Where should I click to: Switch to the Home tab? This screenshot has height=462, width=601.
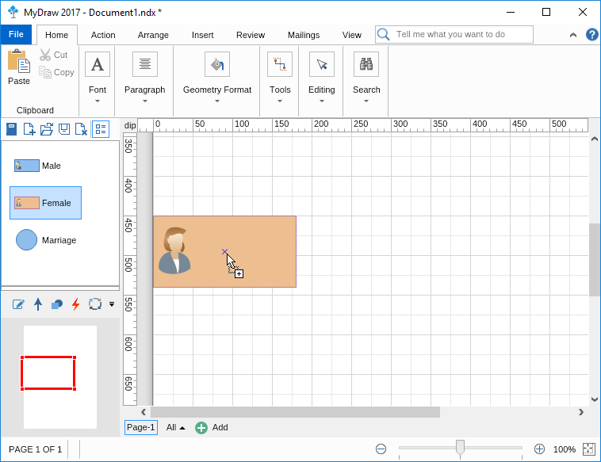tap(57, 35)
